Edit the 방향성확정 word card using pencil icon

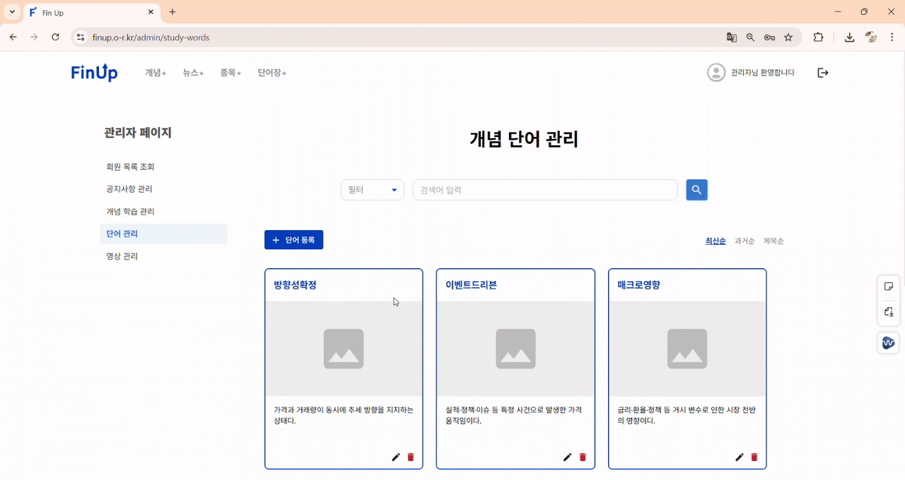click(395, 457)
